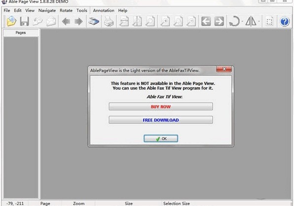Open the Navigate menu

47,10
